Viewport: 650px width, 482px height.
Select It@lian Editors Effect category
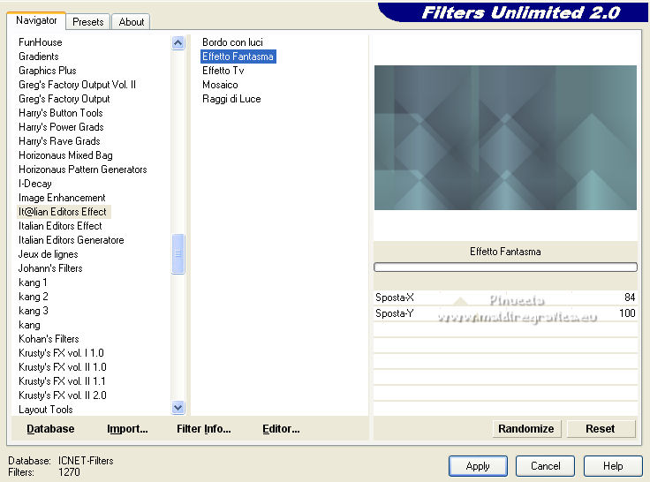point(63,211)
